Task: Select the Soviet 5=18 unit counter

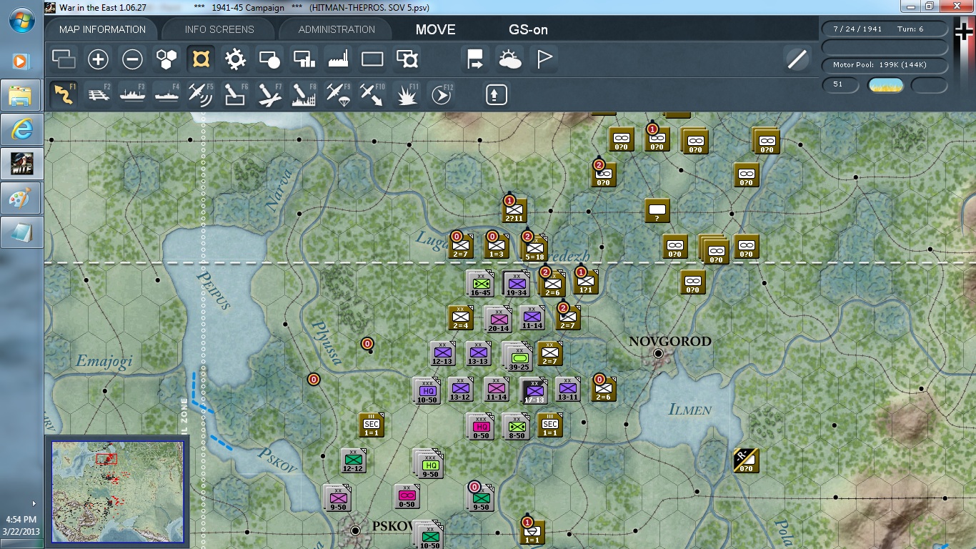Action: pos(534,248)
